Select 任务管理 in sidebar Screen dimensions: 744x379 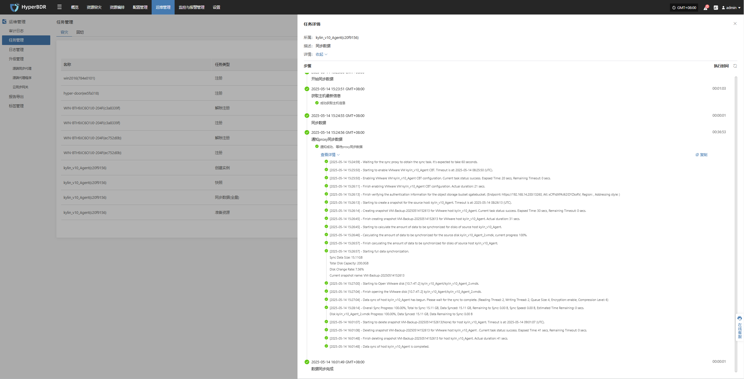(26, 40)
